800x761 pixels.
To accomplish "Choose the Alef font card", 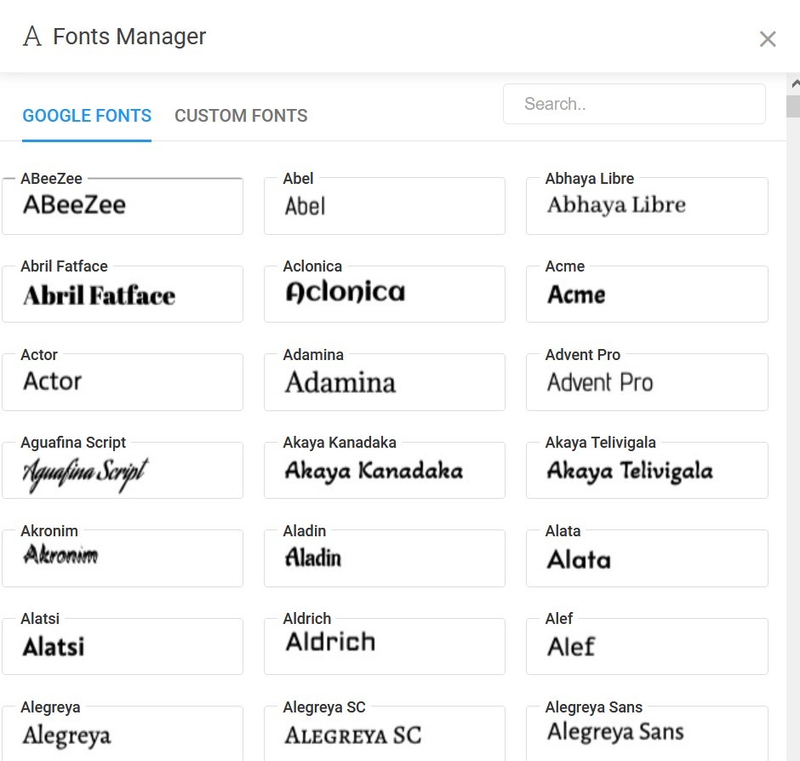I will pos(647,647).
